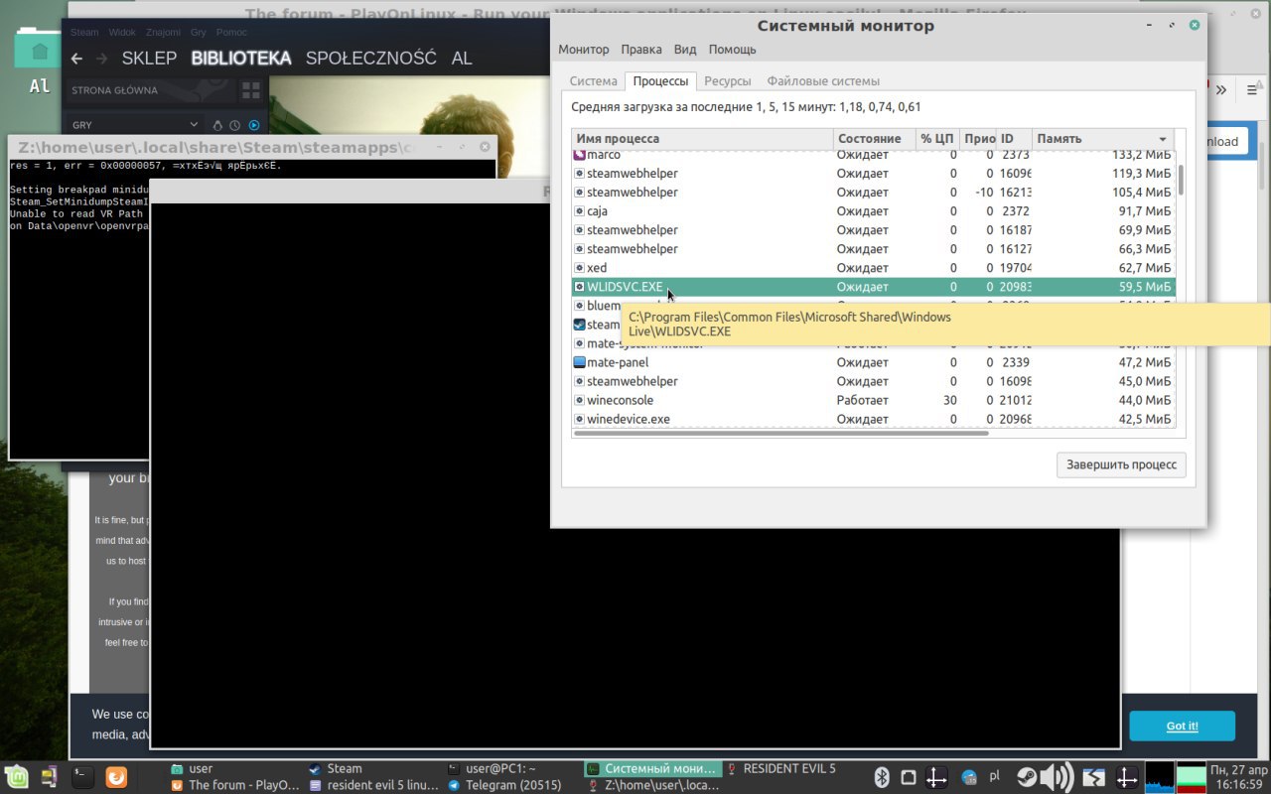Select the winedevice.exe process row

tap(873, 419)
